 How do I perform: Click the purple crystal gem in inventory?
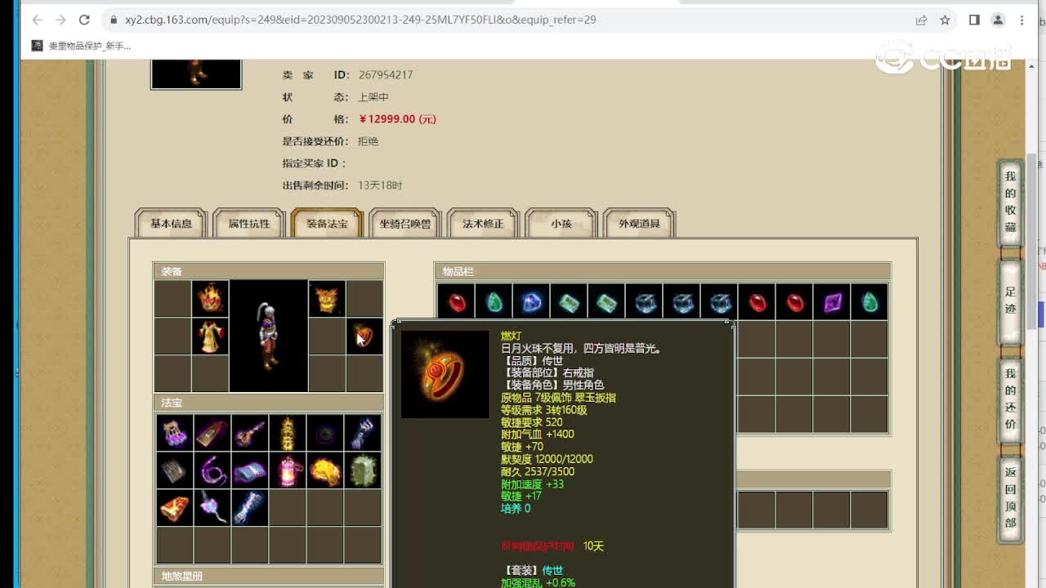(x=832, y=302)
